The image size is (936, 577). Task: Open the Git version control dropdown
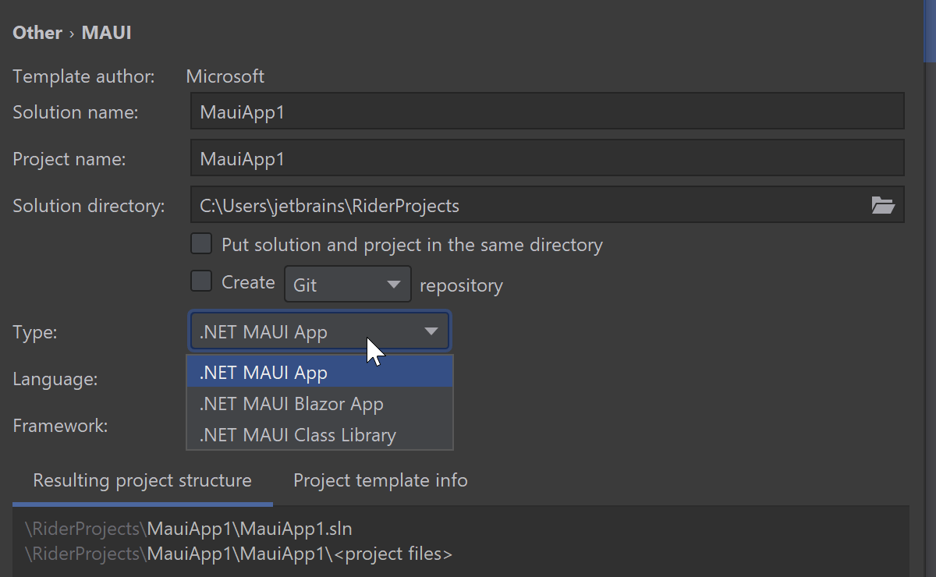coord(347,285)
